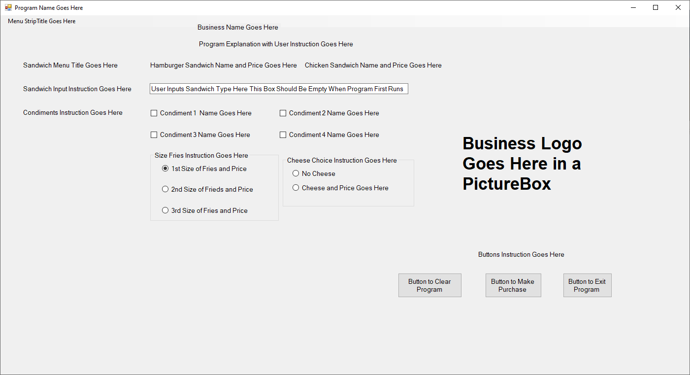Open the Menu StripTitle menu
The image size is (690, 375).
[41, 21]
